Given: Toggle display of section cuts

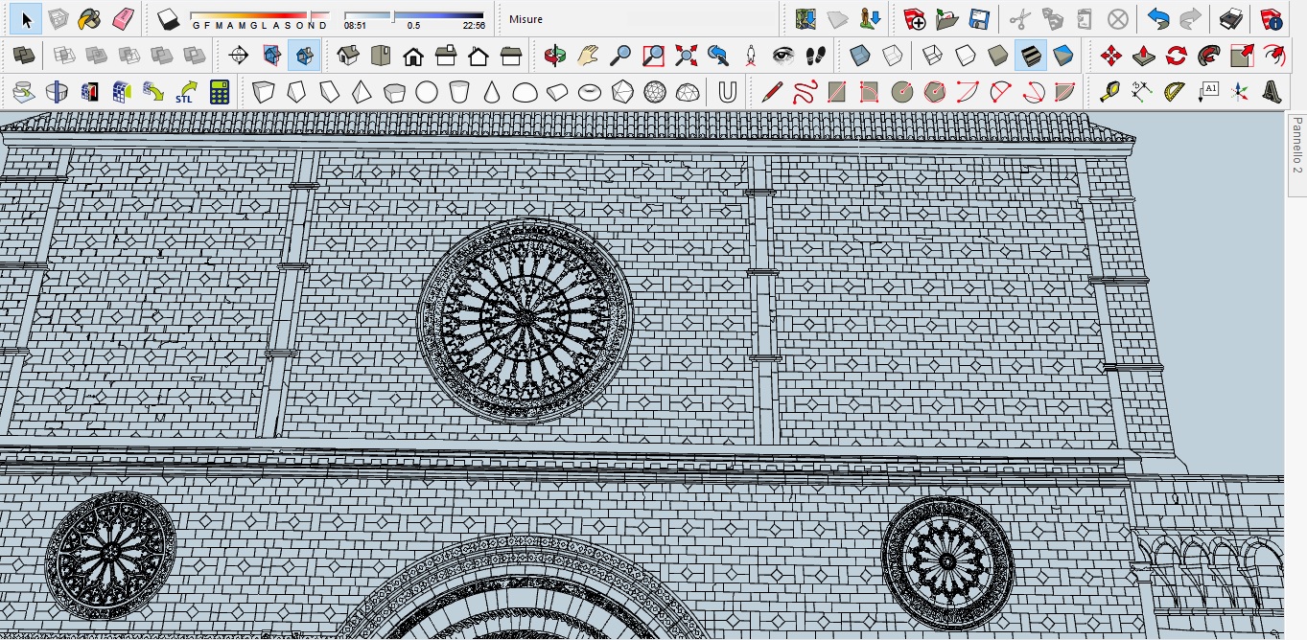Looking at the screenshot, I should coord(304,56).
